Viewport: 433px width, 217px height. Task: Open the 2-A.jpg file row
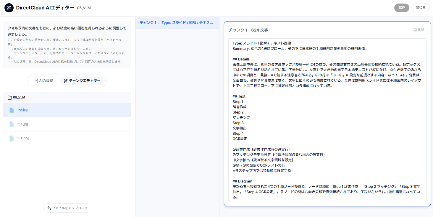(x=67, y=124)
